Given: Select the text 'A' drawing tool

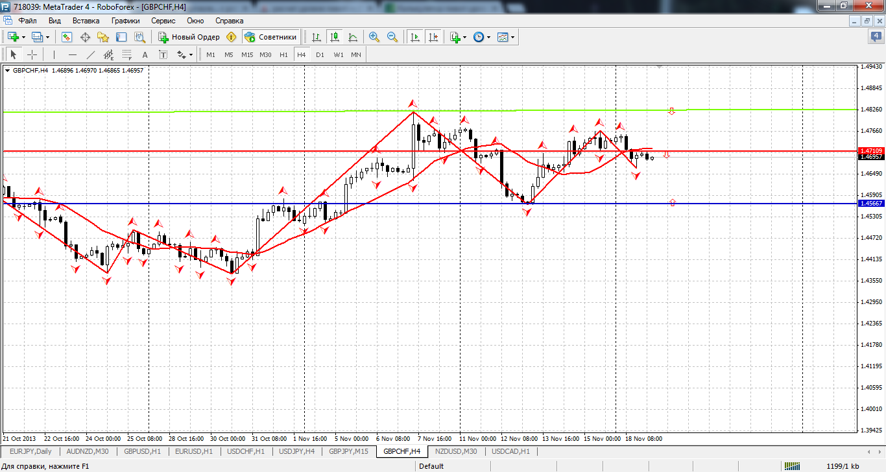Looking at the screenshot, I should [x=145, y=54].
